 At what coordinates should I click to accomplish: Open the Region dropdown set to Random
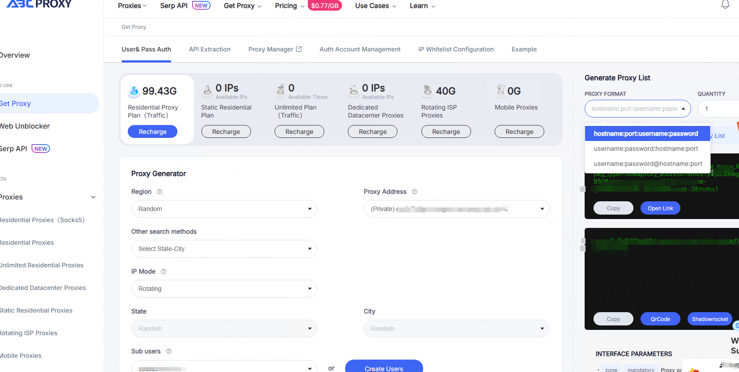click(224, 209)
